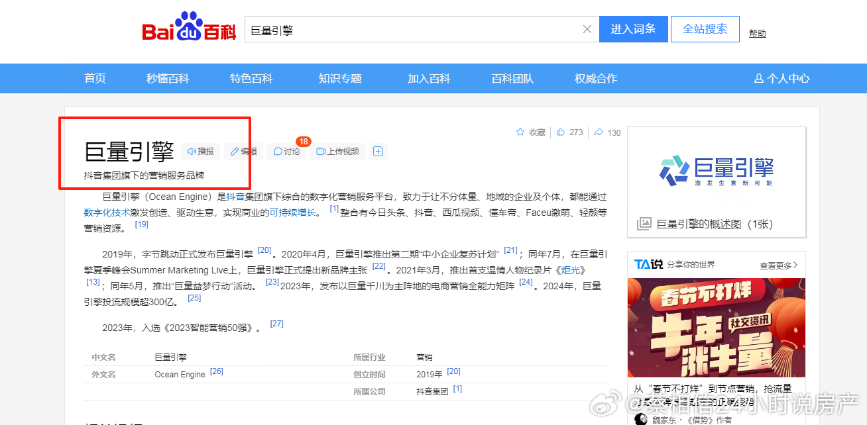Screen dimensions: 867x425
Task: Click the 外文名 value Ocean Engine
Action: pos(180,375)
